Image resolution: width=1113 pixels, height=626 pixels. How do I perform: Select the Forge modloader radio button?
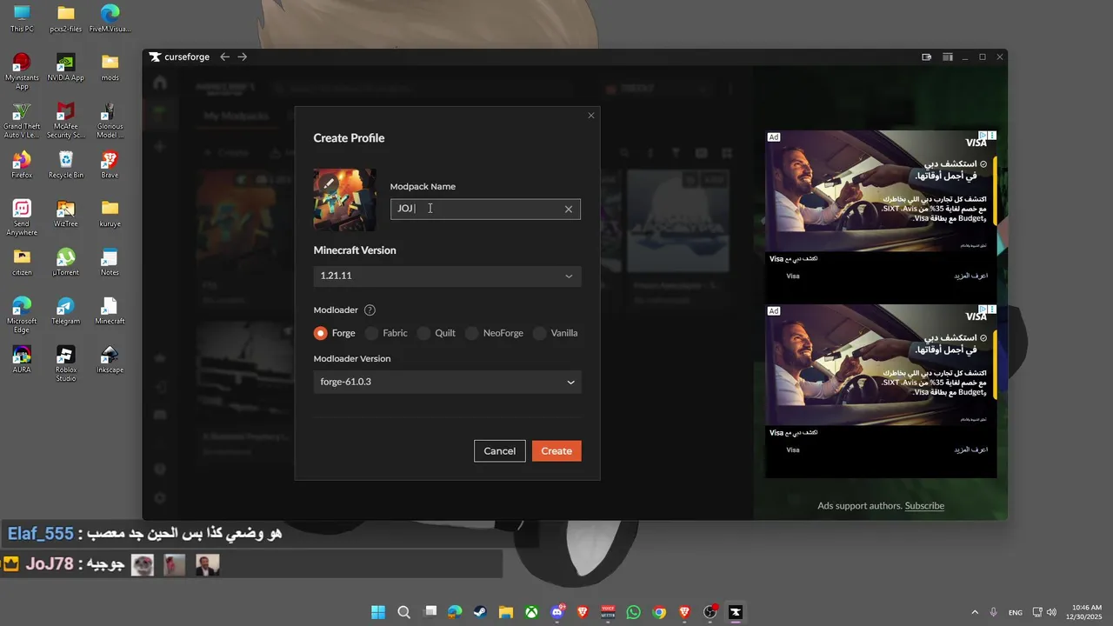click(321, 333)
